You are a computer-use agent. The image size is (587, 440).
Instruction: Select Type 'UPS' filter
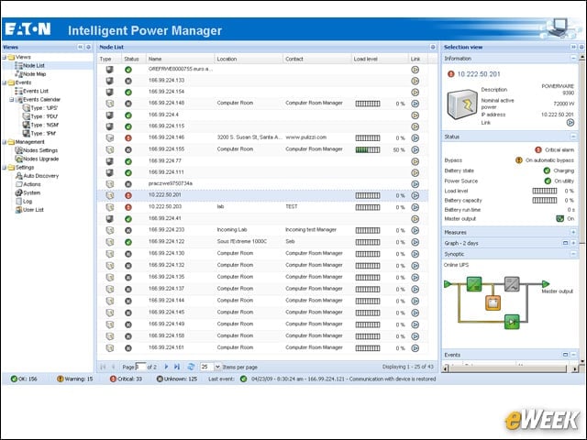coord(44,108)
